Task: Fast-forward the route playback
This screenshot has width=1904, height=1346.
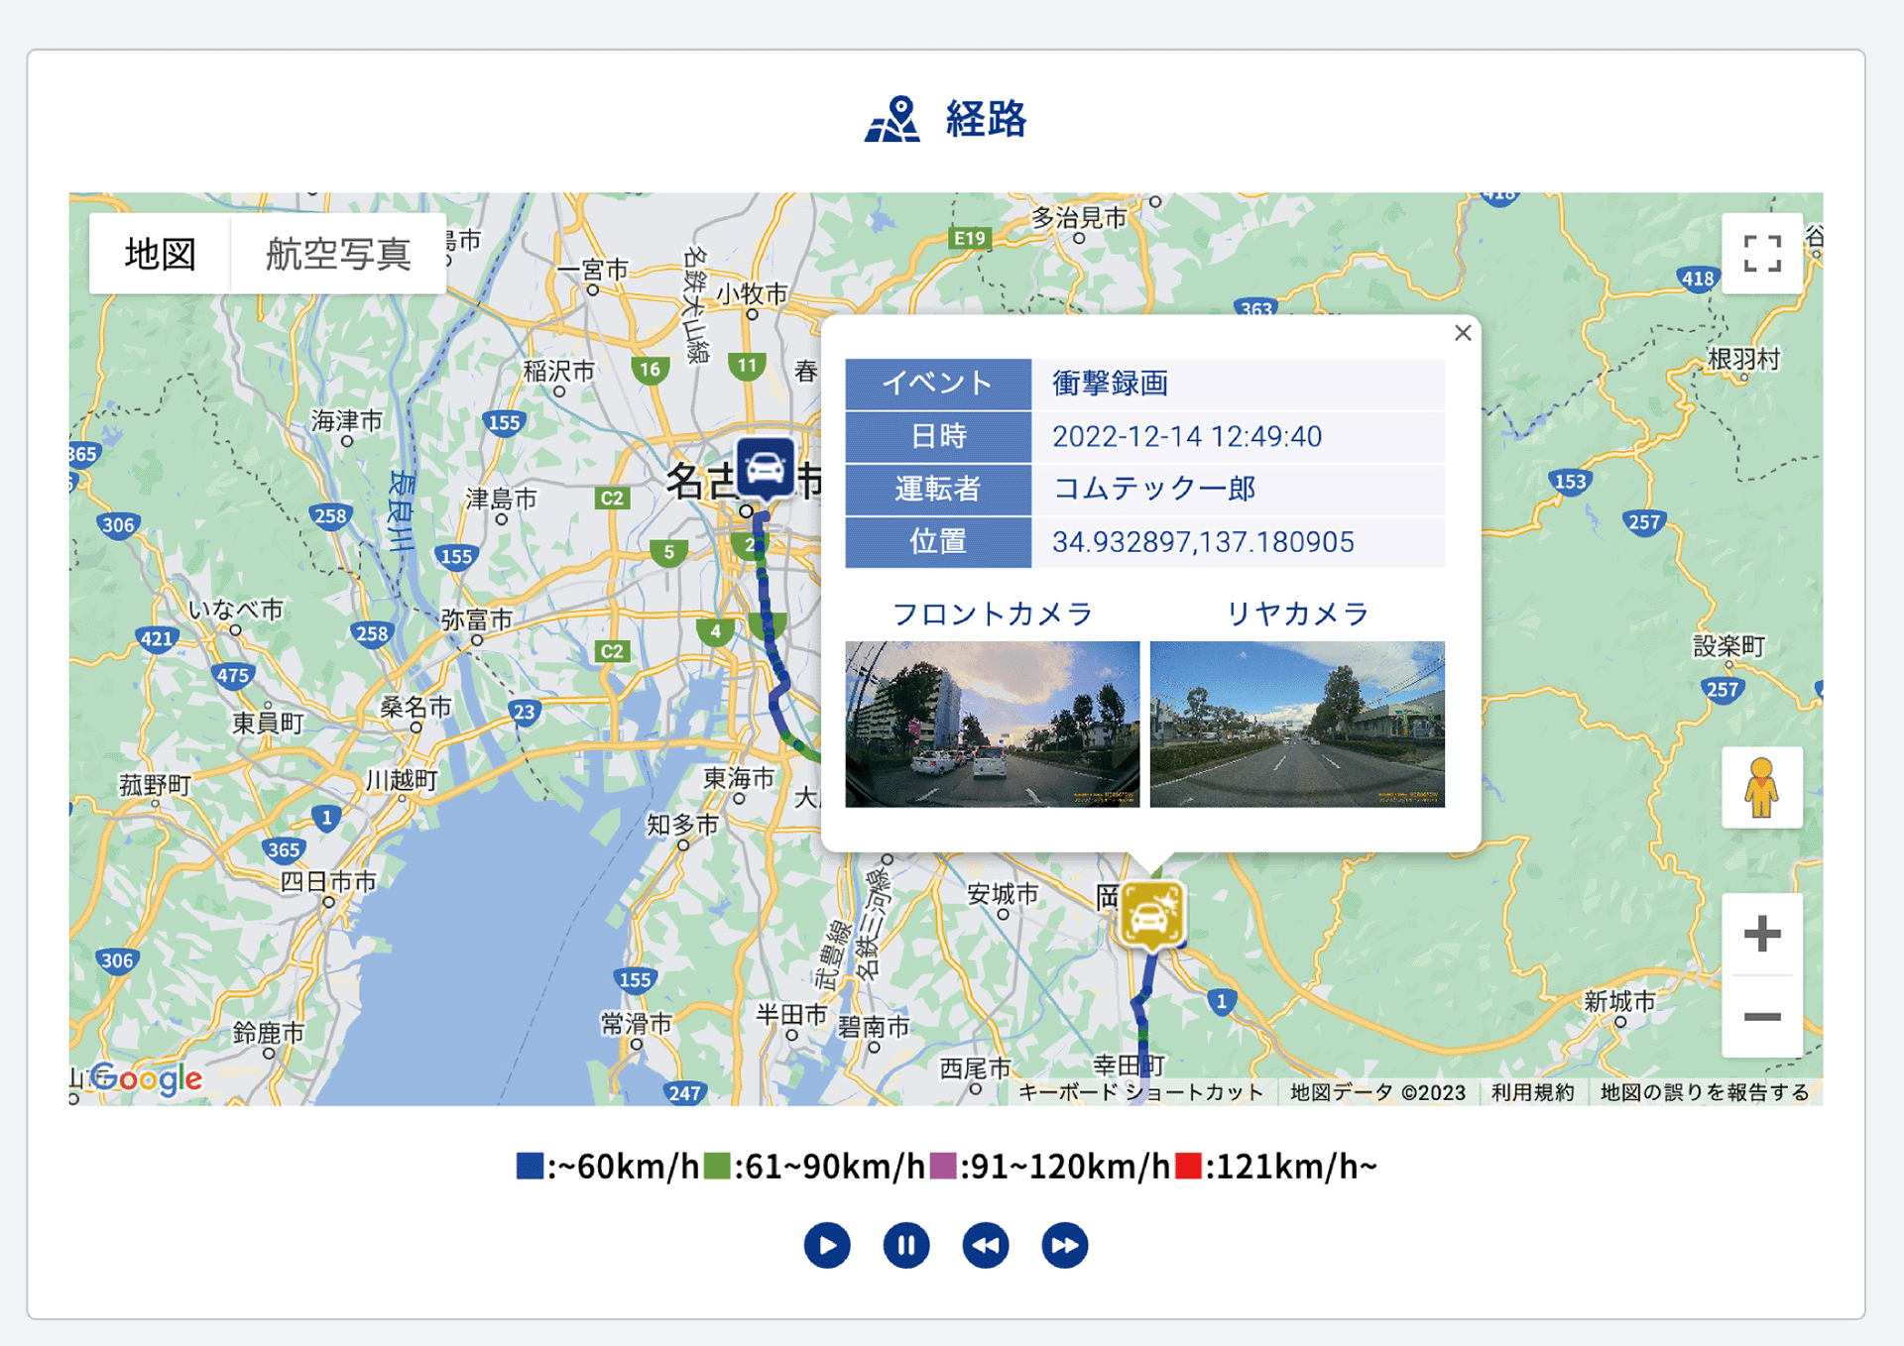Action: click(x=1065, y=1245)
